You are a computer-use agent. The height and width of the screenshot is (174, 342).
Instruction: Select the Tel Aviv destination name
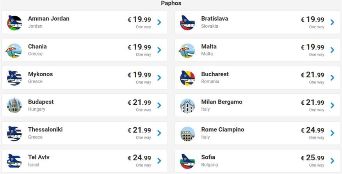39,157
